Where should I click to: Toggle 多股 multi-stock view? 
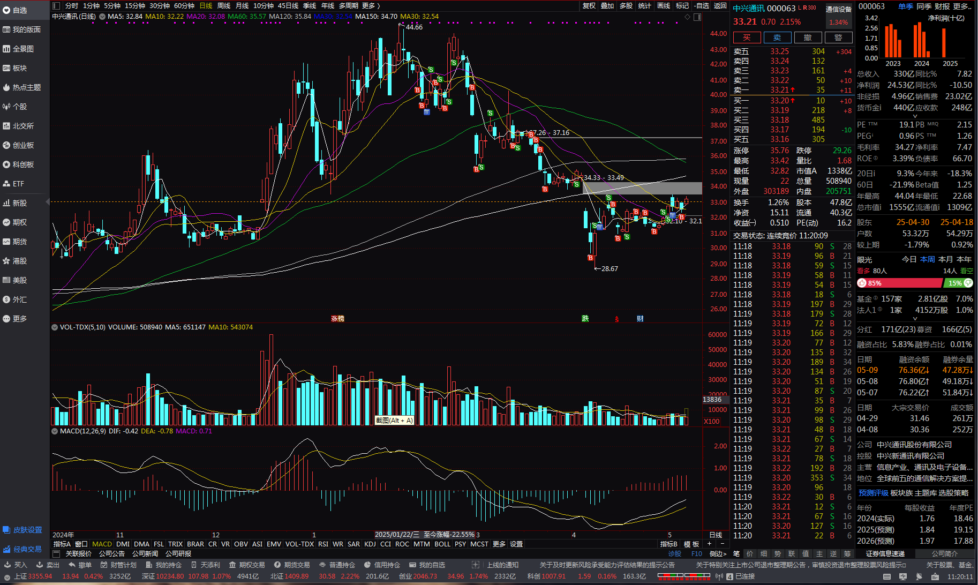[x=626, y=6]
